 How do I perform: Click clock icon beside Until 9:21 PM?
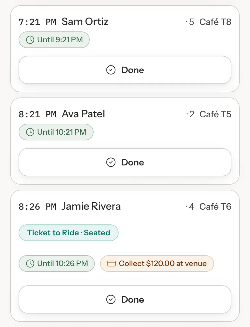[30, 40]
